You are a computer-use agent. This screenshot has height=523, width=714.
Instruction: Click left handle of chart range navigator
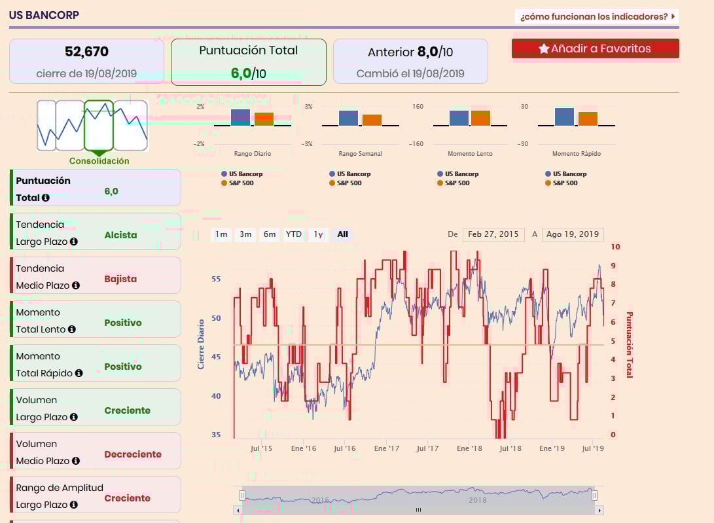[x=242, y=496]
